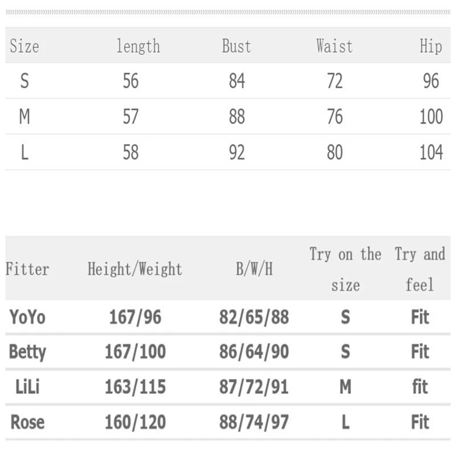Click the S size row label
Viewport: 456px width, 456px height.
24,82
